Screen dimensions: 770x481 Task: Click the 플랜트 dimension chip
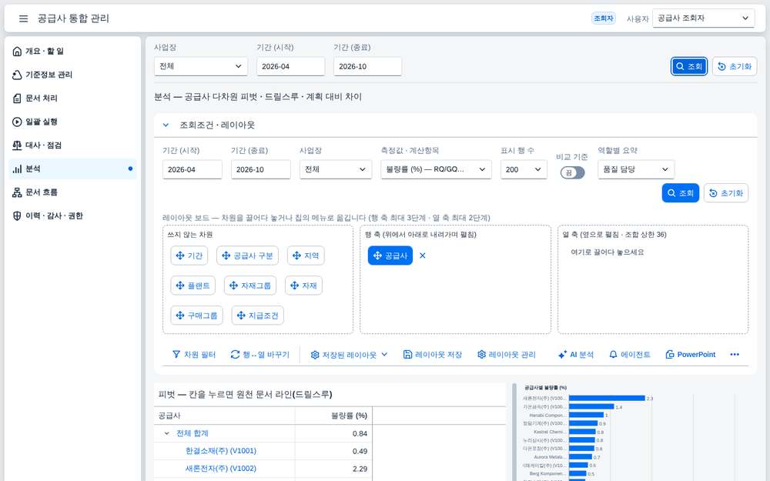(193, 286)
